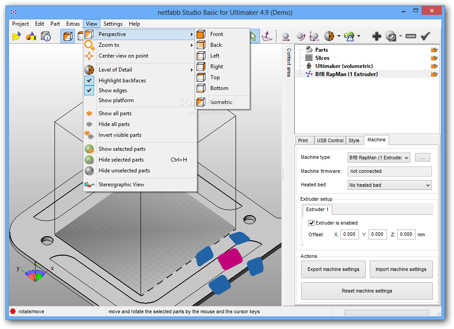Click the move part sphere icon

tap(286, 36)
